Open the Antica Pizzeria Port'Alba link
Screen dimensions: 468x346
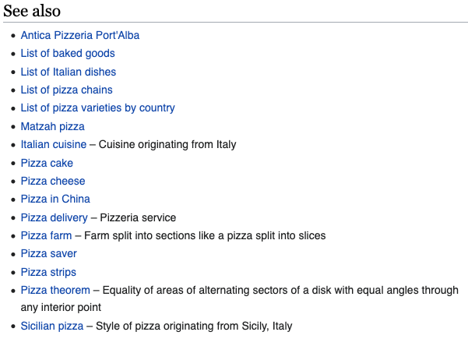pyautogui.click(x=80, y=35)
